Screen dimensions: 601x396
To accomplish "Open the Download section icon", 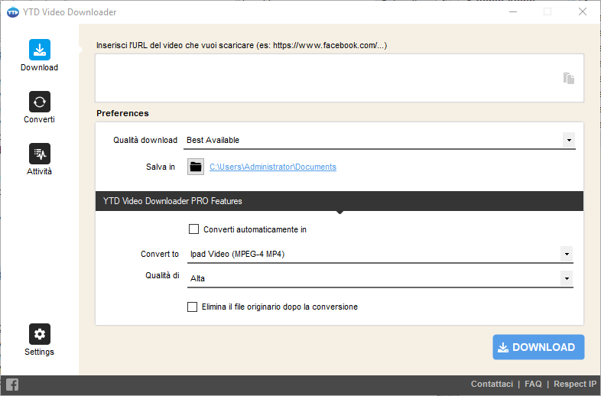I will 40,50.
